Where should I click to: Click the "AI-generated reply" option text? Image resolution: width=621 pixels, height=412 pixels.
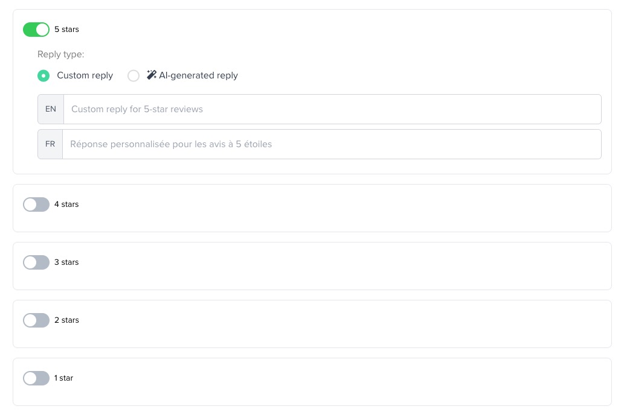coord(198,75)
